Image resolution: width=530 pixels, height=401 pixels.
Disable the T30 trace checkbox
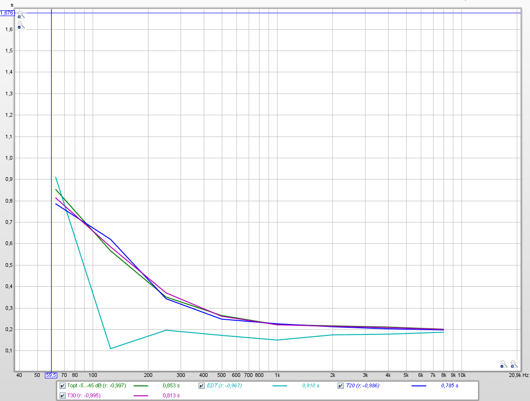click(62, 395)
